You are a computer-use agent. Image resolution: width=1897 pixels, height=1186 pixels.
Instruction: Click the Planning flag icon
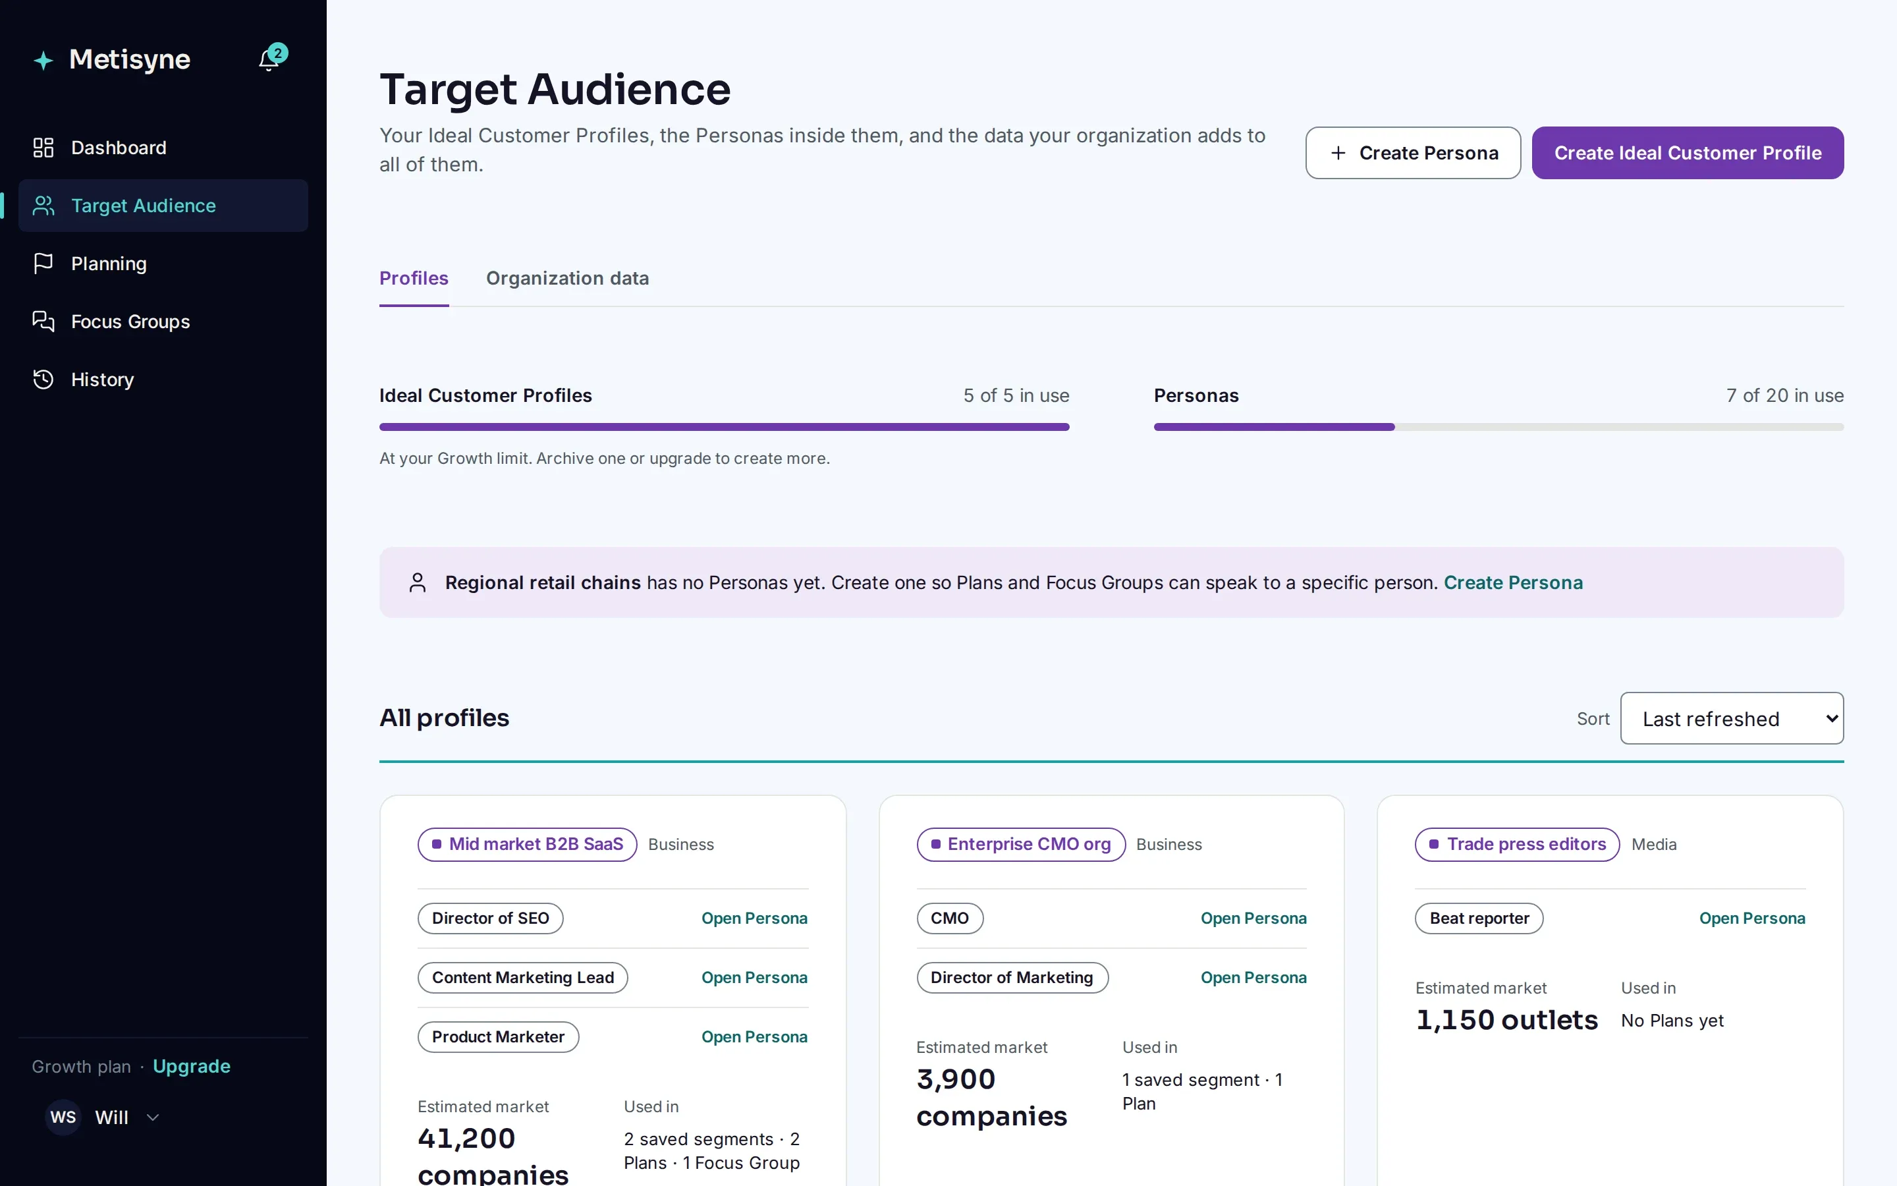point(43,264)
